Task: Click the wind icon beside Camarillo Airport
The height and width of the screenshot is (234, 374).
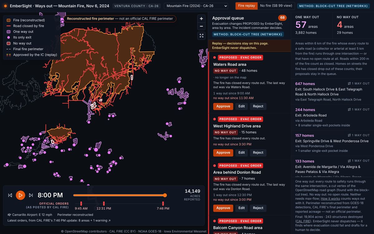Action: [x=9, y=215]
